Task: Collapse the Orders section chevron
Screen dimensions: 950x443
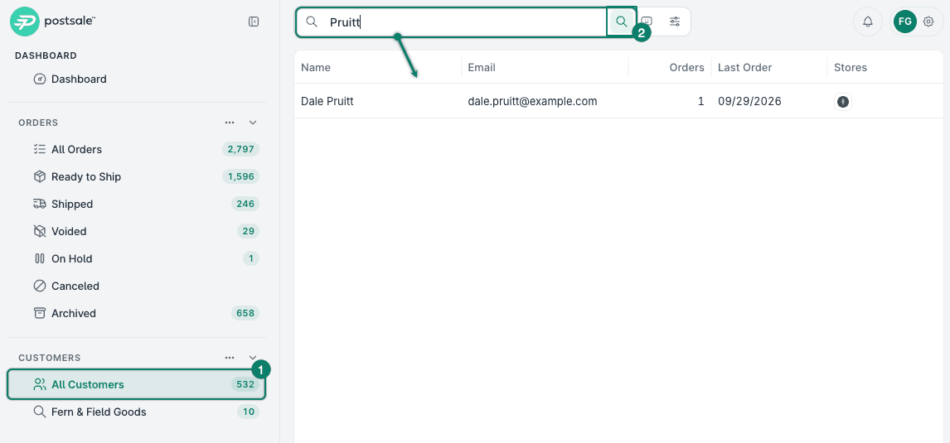Action: click(254, 123)
